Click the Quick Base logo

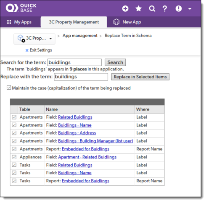coord(21,8)
